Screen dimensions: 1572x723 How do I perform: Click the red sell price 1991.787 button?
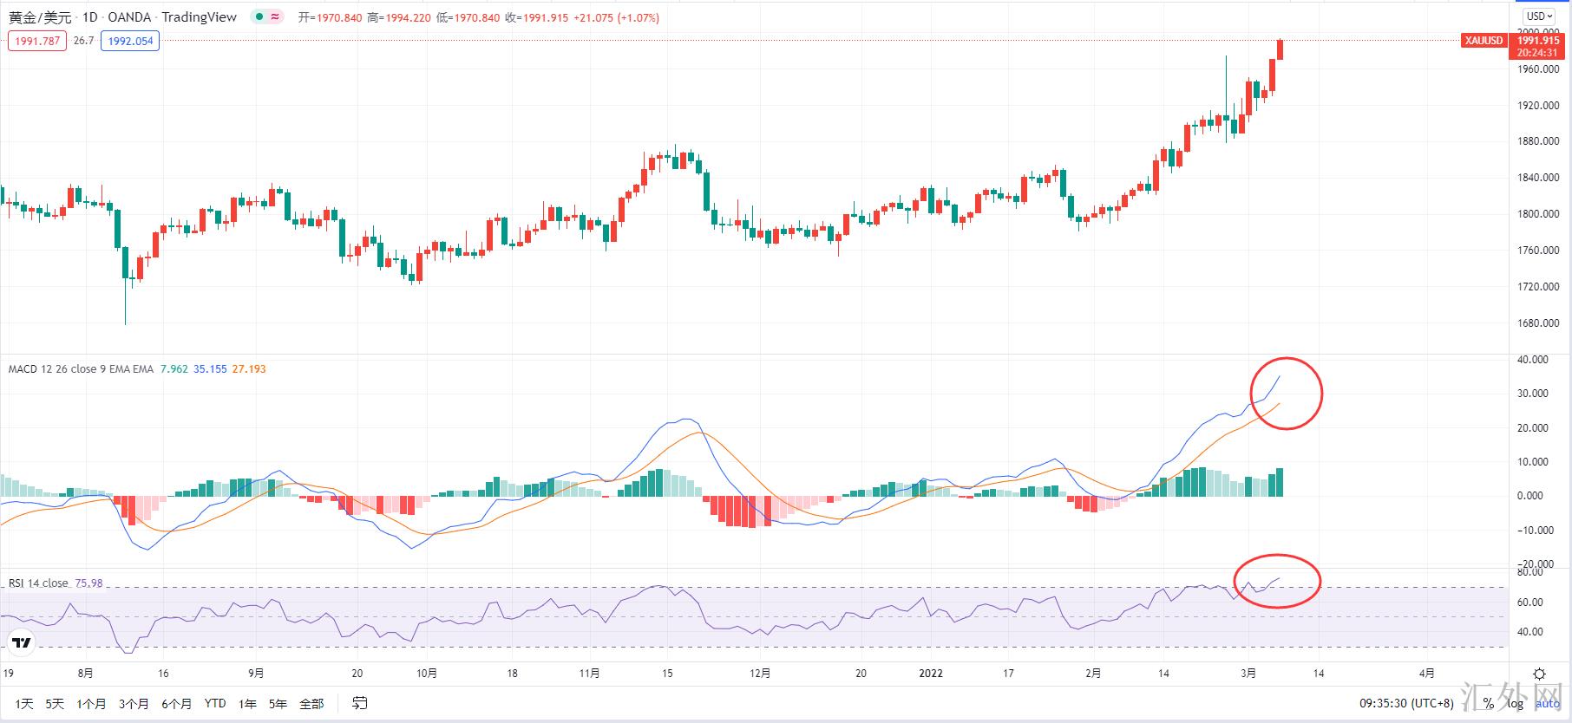37,41
